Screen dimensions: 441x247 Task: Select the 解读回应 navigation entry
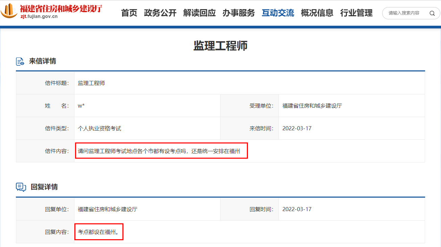200,13
